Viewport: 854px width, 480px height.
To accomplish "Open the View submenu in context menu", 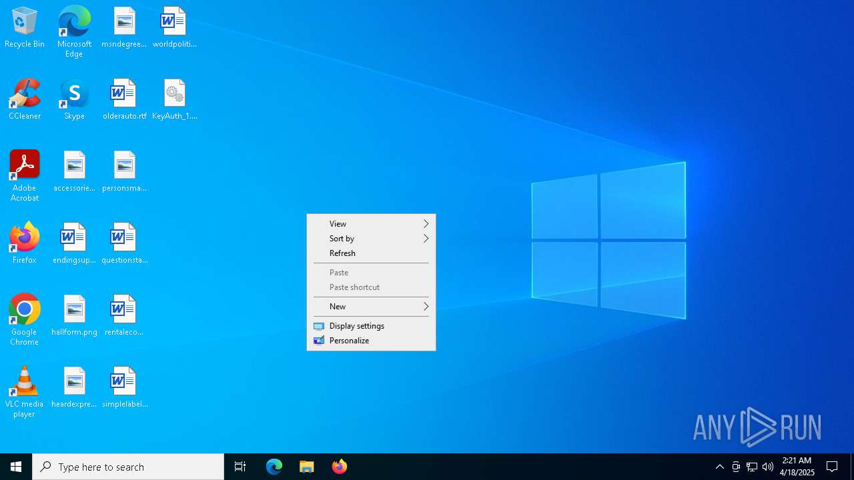I will [371, 224].
